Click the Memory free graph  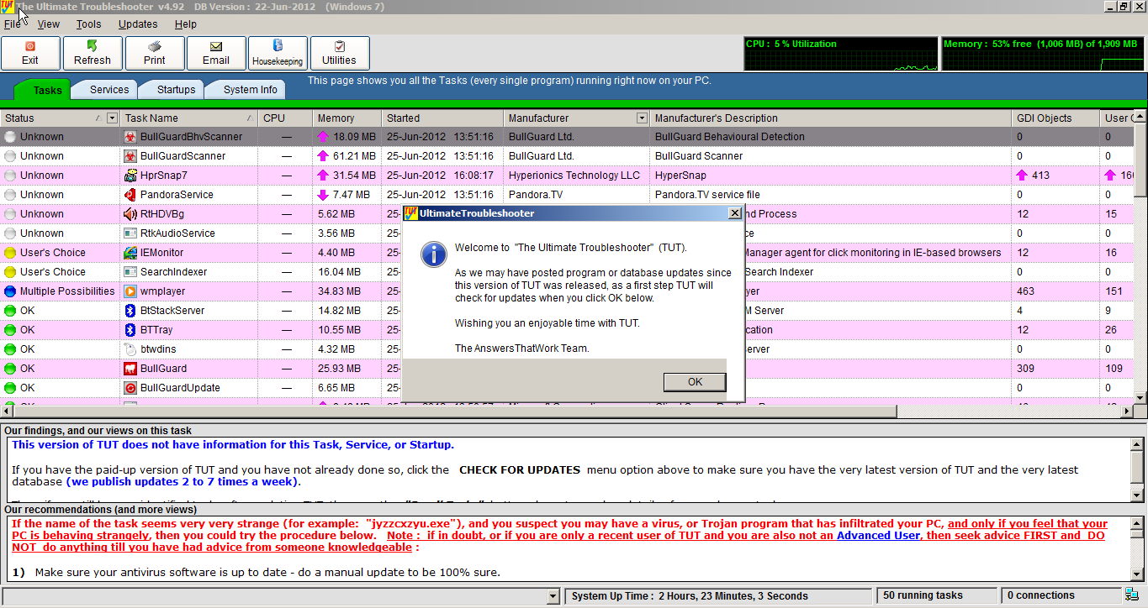click(x=1043, y=54)
